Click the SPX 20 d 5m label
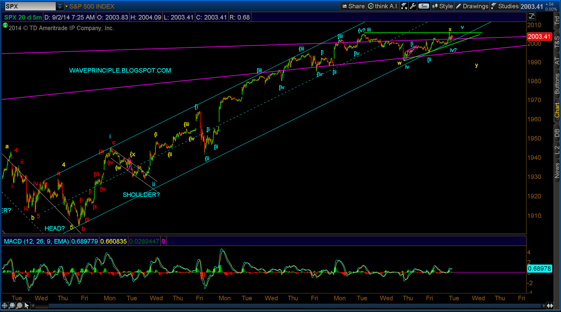This screenshot has width=561, height=312. (23, 17)
